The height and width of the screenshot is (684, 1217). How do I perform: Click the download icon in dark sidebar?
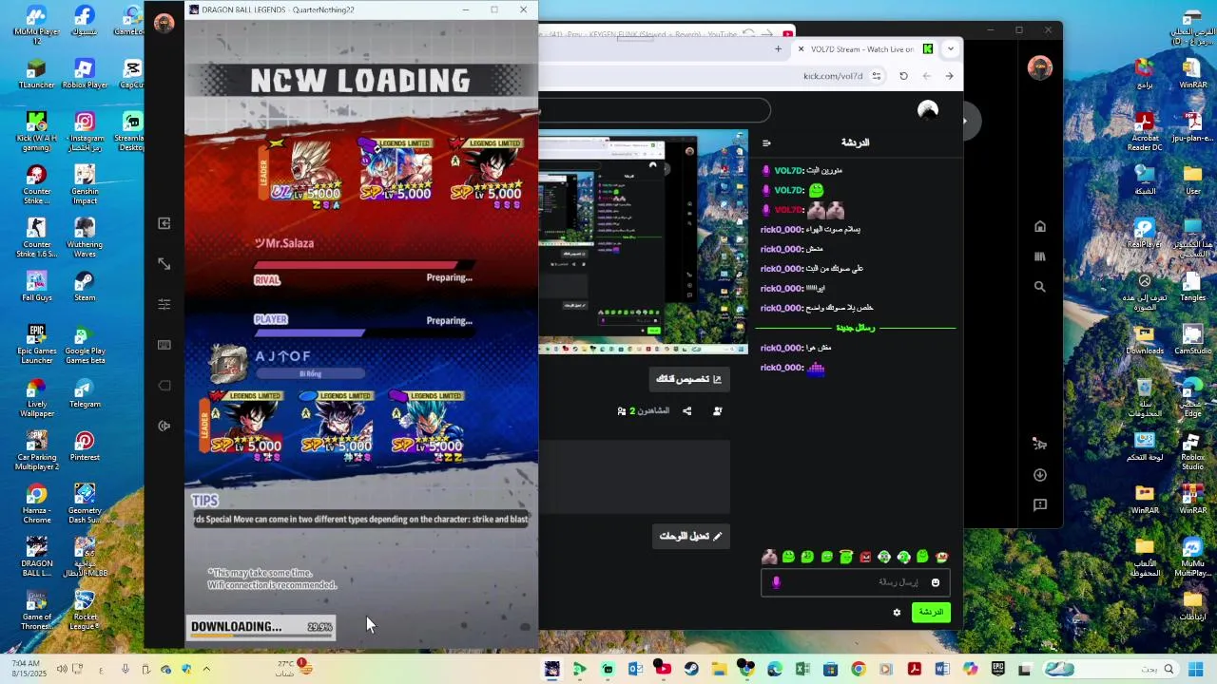(x=1040, y=475)
